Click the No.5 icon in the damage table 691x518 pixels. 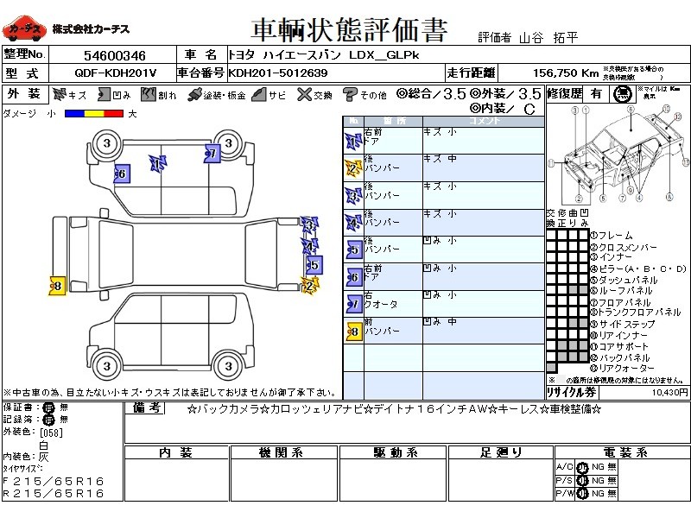[x=354, y=250]
